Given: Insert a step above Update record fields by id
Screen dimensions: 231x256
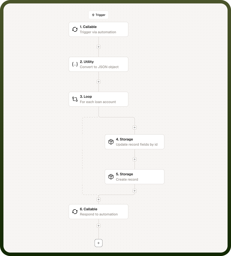Looking at the screenshot, I should (x=135, y=127).
